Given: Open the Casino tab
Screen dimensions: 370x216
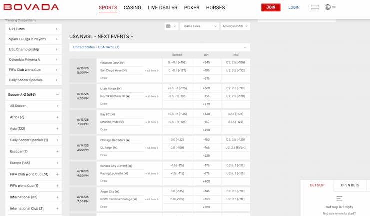Looking at the screenshot, I should tap(132, 8).
